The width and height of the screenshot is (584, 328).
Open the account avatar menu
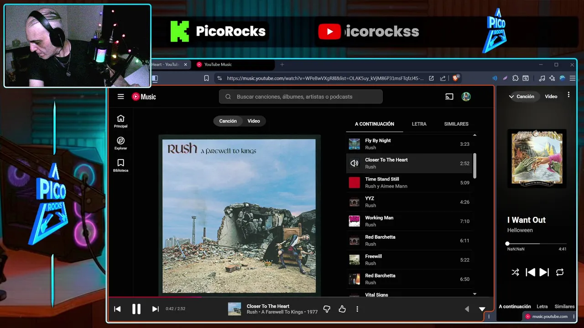point(466,97)
